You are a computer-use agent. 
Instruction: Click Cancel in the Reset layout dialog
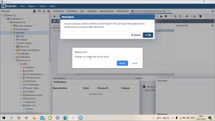(136, 35)
